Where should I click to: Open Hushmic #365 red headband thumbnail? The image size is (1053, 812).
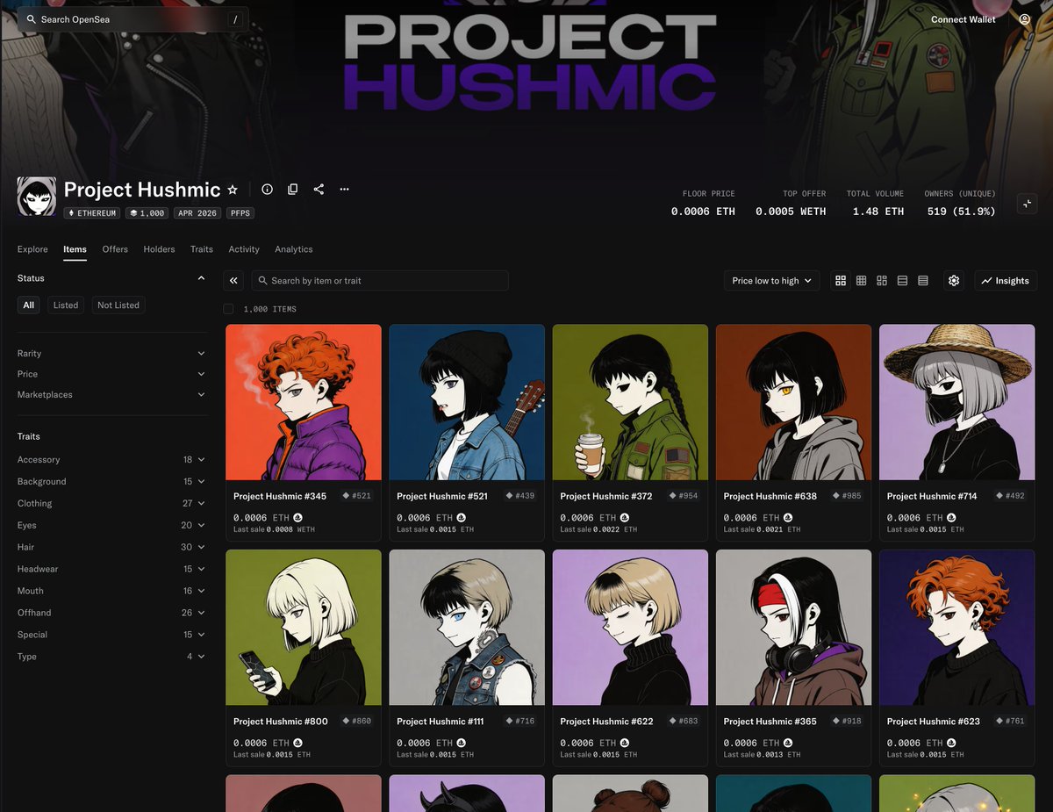click(793, 628)
